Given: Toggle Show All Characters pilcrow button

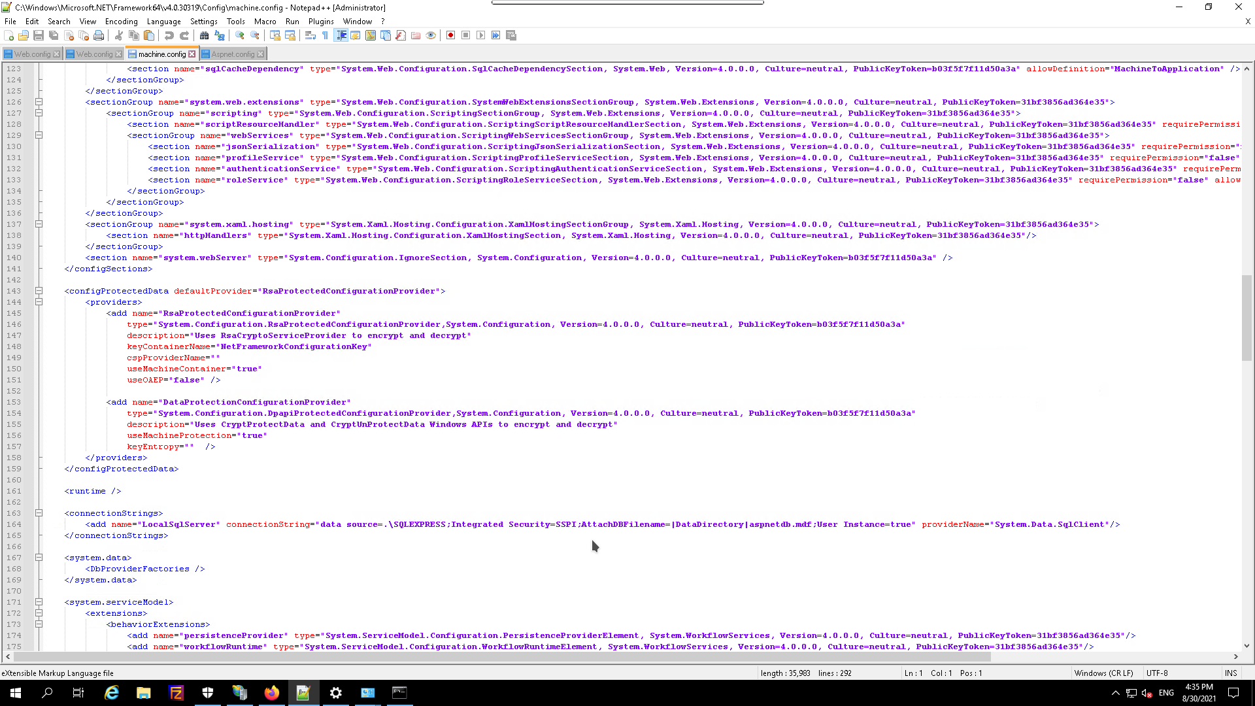Looking at the screenshot, I should (x=326, y=35).
